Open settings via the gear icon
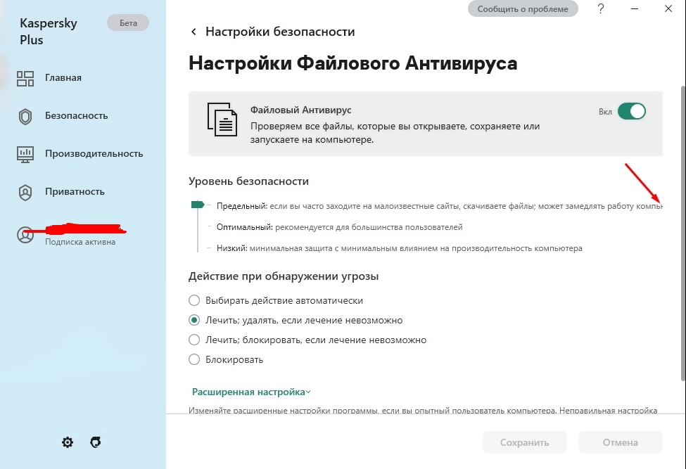686x469 pixels. 68,442
